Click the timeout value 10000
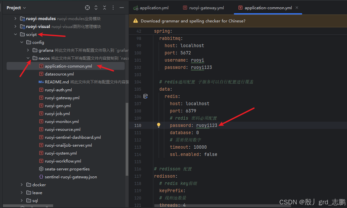Screen dimensions: 347x208 (x=200, y=147)
